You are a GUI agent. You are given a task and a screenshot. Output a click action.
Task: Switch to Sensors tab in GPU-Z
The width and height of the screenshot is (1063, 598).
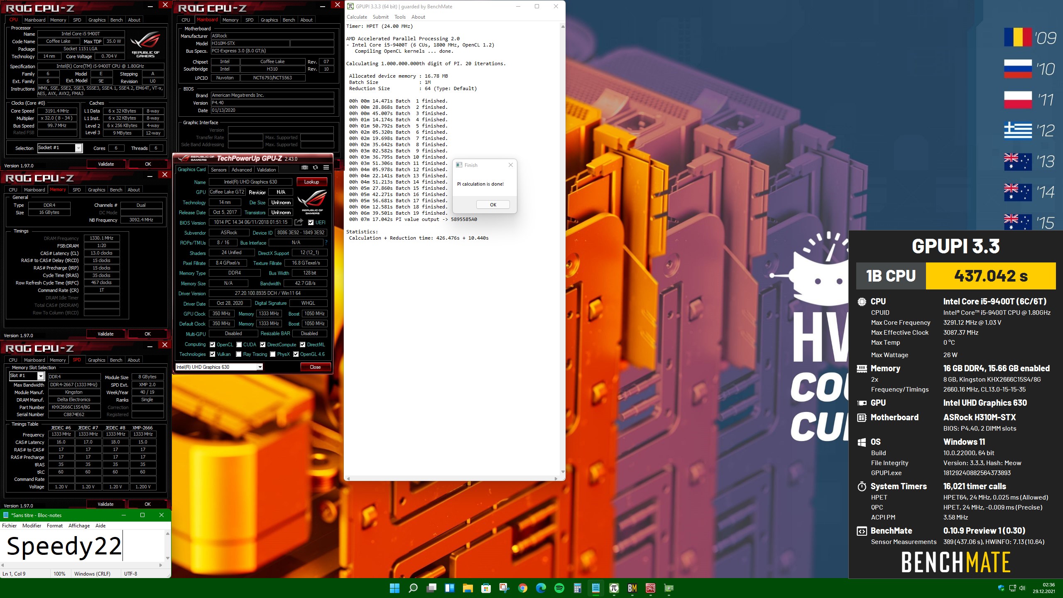pyautogui.click(x=218, y=170)
